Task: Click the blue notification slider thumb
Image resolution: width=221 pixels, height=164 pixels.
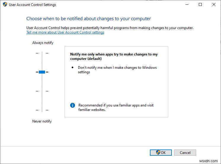Action: pyautogui.click(x=42, y=72)
